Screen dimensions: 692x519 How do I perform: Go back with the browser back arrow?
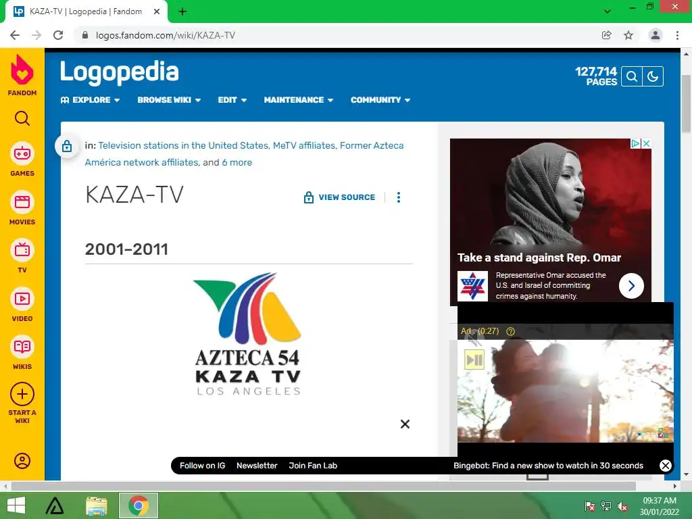coord(15,35)
